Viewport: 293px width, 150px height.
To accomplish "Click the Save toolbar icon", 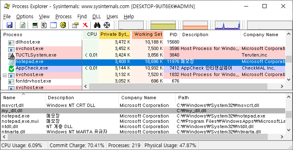I will click(9, 25).
